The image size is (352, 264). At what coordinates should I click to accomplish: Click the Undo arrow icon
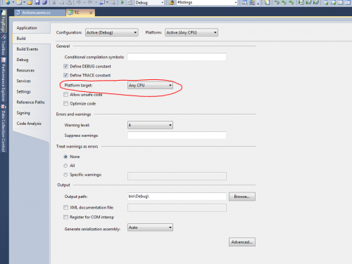click(x=79, y=2)
